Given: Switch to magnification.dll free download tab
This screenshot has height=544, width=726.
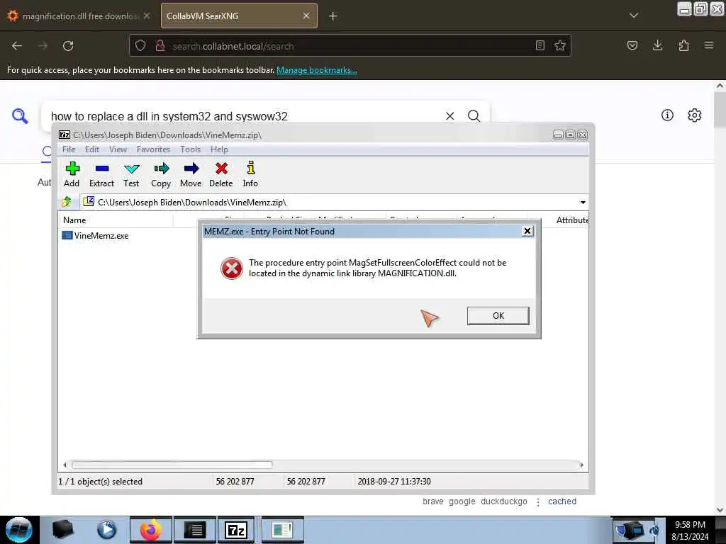Looking at the screenshot, I should [x=79, y=16].
